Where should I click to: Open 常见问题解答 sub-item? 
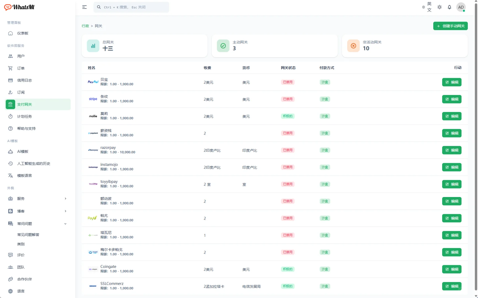coord(28,235)
